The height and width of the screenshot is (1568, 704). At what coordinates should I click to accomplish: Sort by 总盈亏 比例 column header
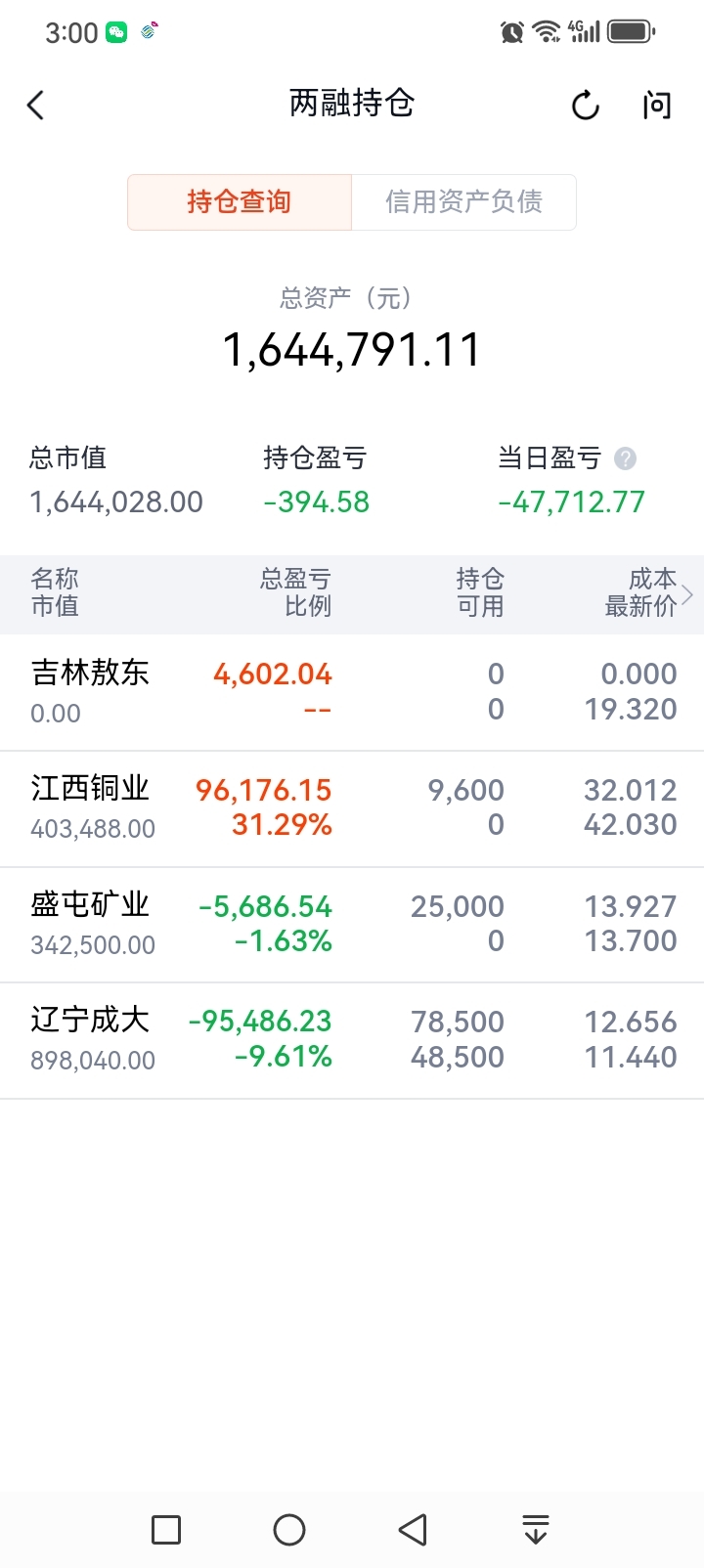[295, 592]
